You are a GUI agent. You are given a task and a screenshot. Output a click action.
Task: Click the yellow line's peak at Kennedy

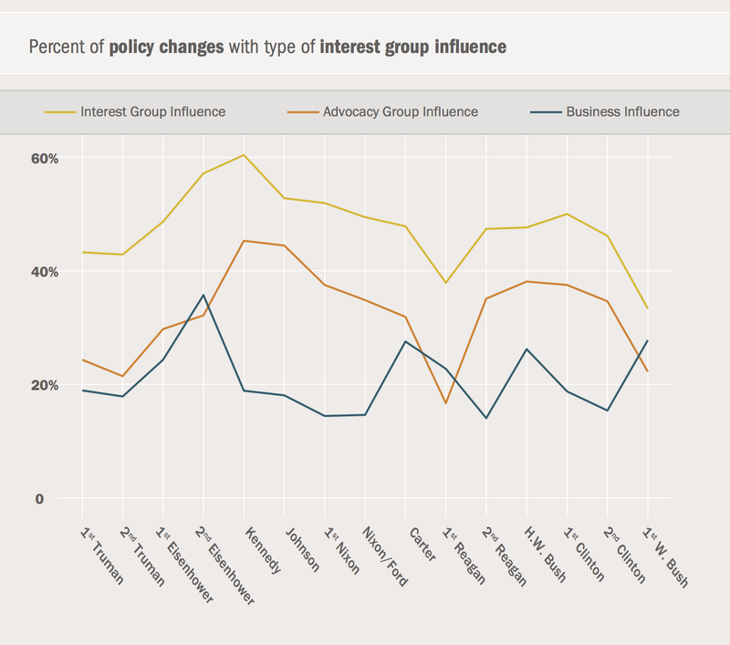coord(244,155)
